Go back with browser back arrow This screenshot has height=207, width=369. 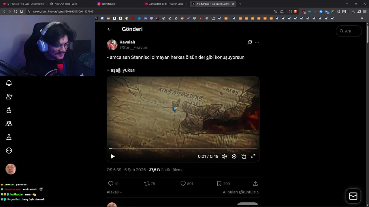[4, 11]
